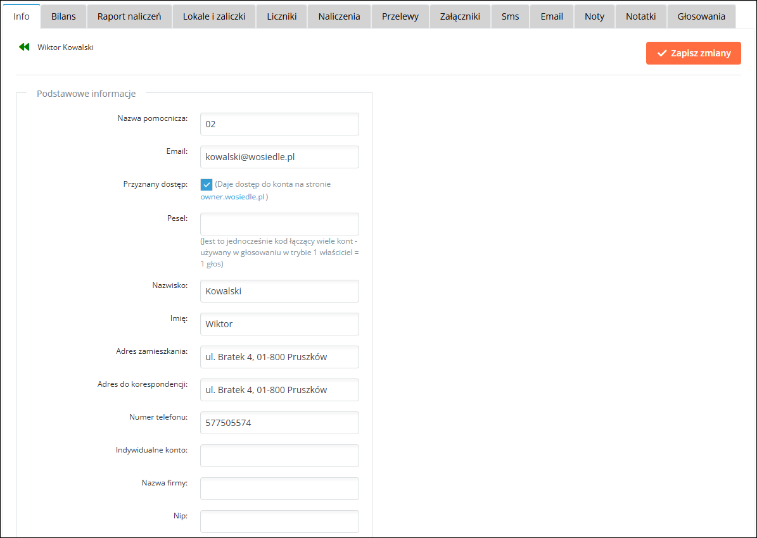Open the owner.wosiedle.pl link
The width and height of the screenshot is (757, 538).
point(232,197)
